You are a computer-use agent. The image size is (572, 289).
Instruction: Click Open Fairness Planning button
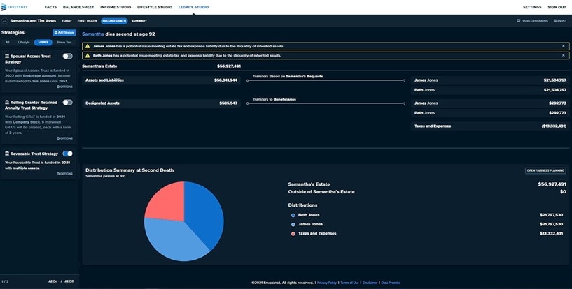(x=545, y=170)
